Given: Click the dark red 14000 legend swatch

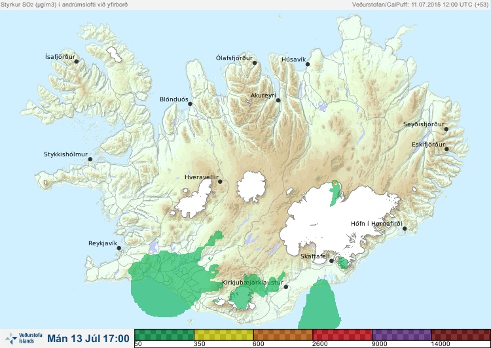Looking at the screenshot, I should 461,335.
